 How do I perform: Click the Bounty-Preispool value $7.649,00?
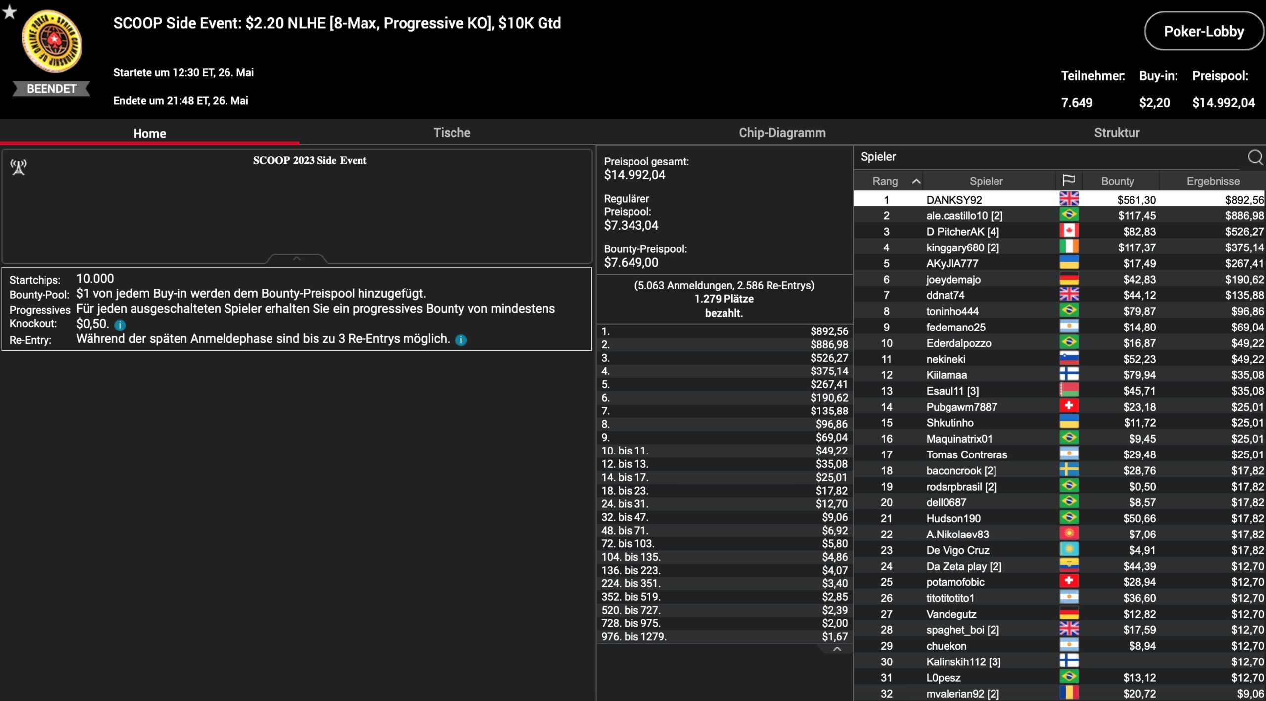(x=631, y=262)
